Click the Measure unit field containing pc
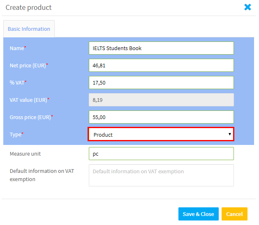The height and width of the screenshot is (225, 259). [x=161, y=154]
